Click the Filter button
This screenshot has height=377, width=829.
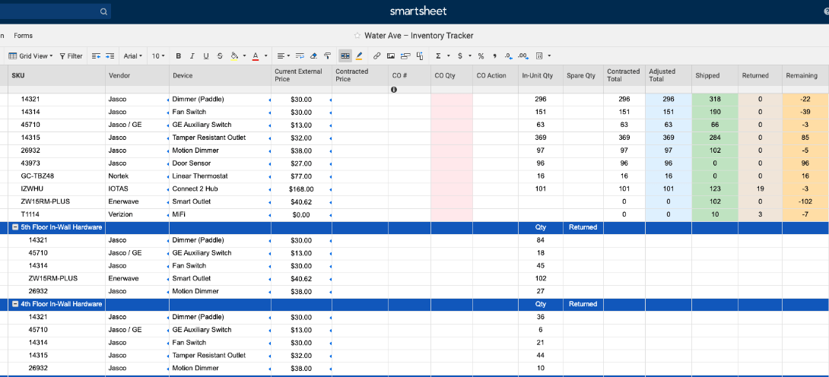click(71, 55)
